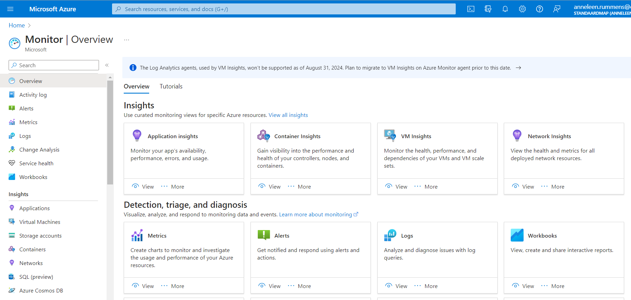The image size is (631, 300).
Task: Click the Azure Cosmos DB sidebar icon
Action: click(x=12, y=290)
